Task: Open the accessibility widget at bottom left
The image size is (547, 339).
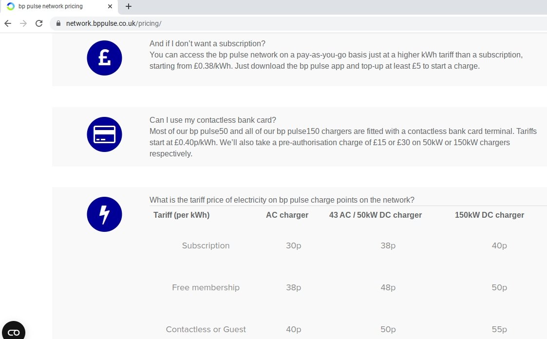Action: [14, 331]
